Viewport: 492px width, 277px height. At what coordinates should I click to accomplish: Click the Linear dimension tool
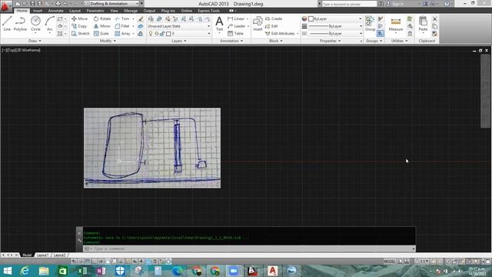[x=236, y=18]
